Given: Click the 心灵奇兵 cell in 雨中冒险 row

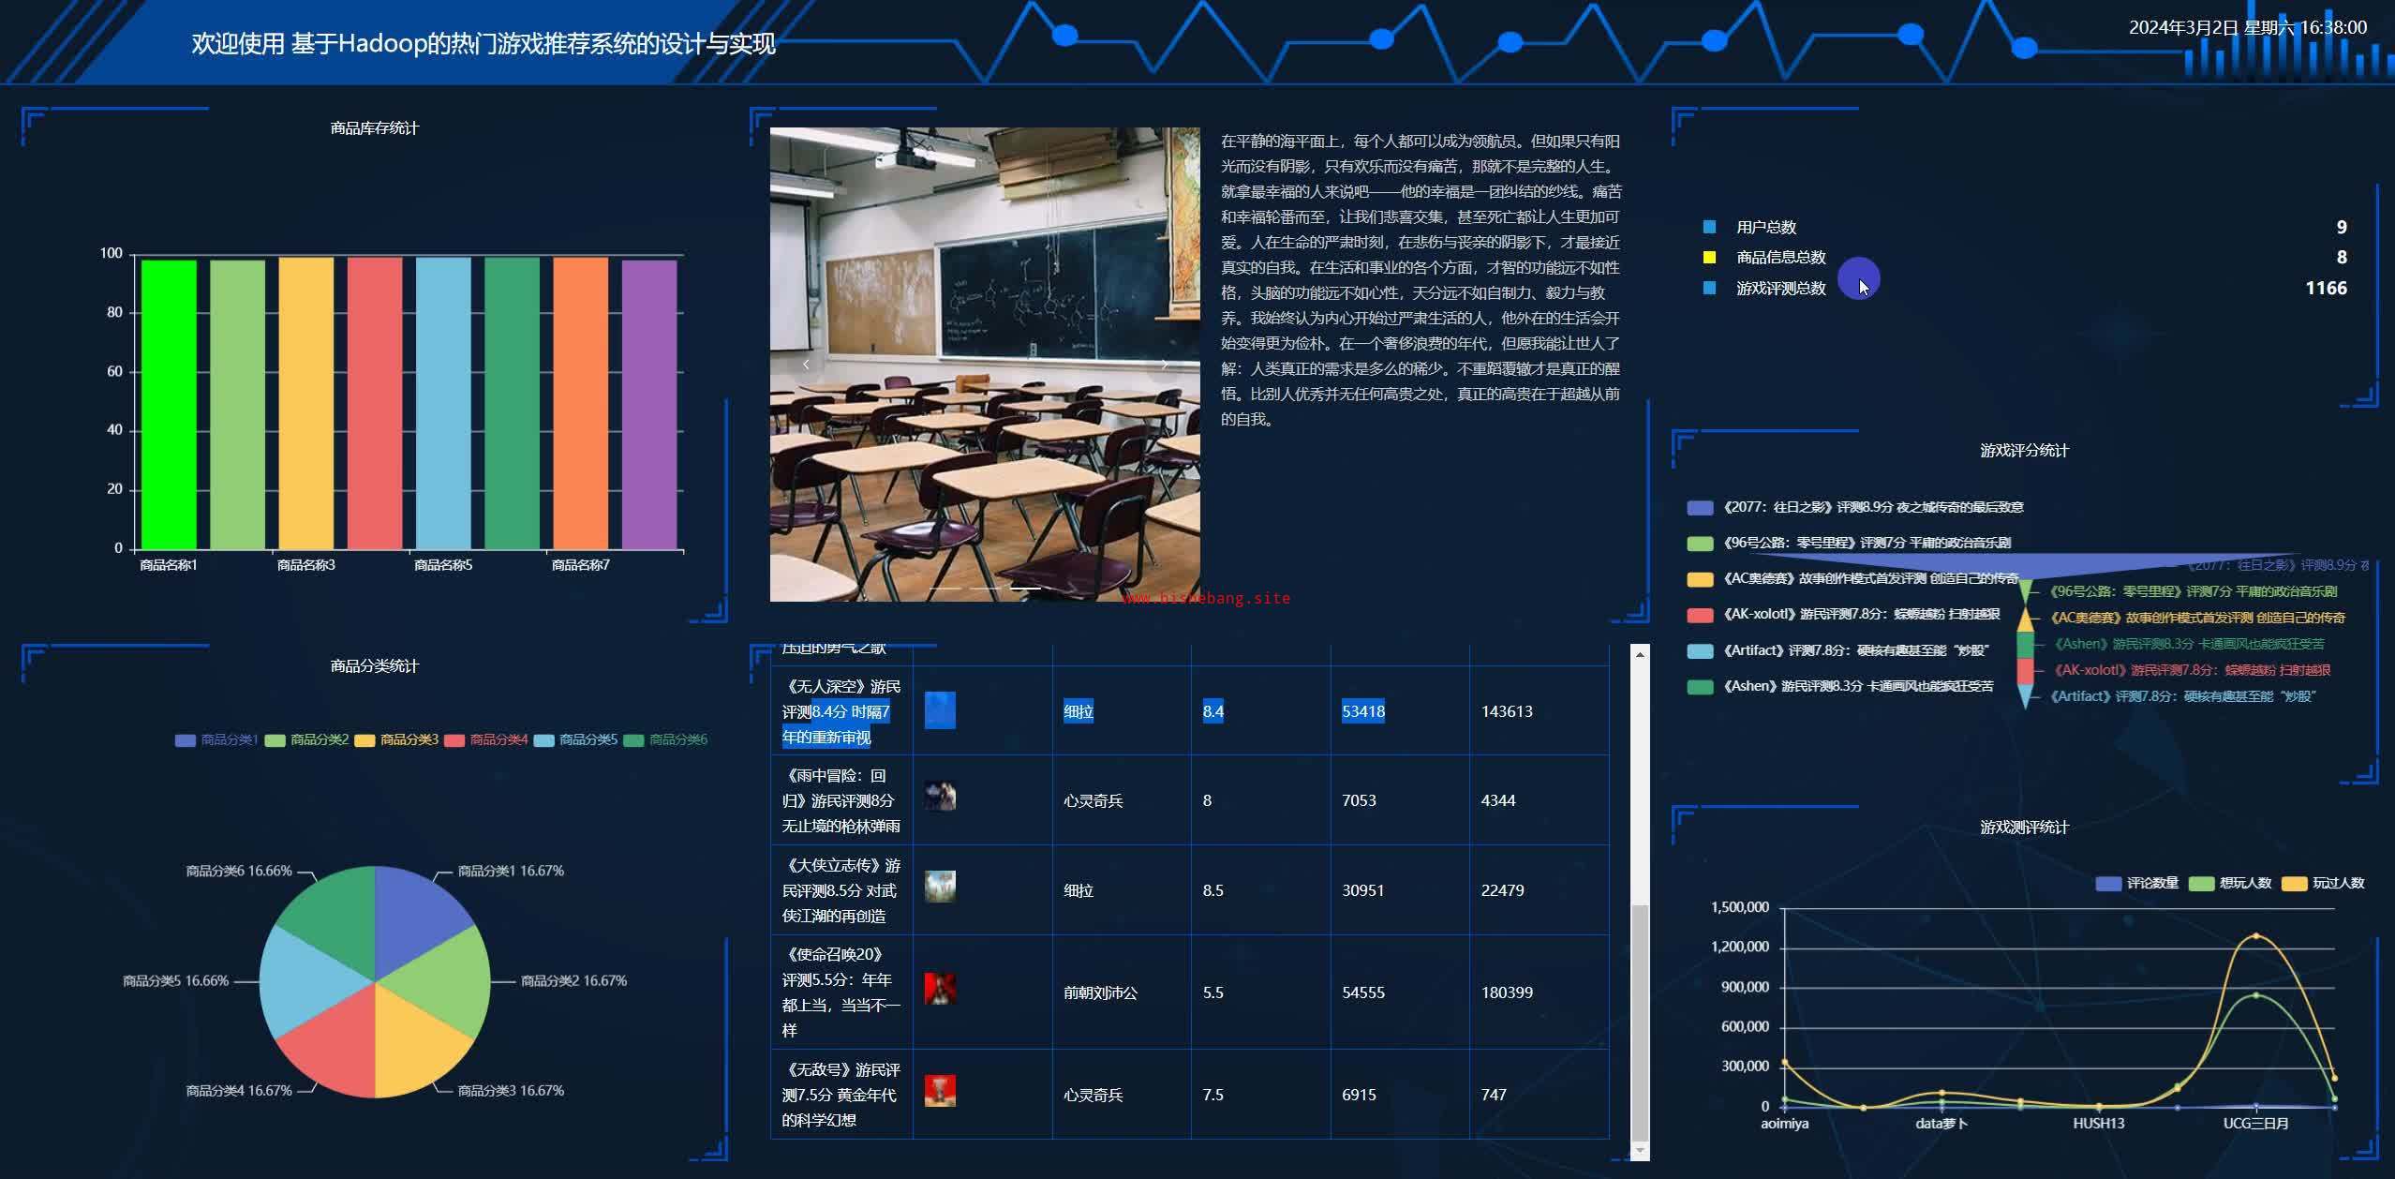Looking at the screenshot, I should click(1093, 801).
